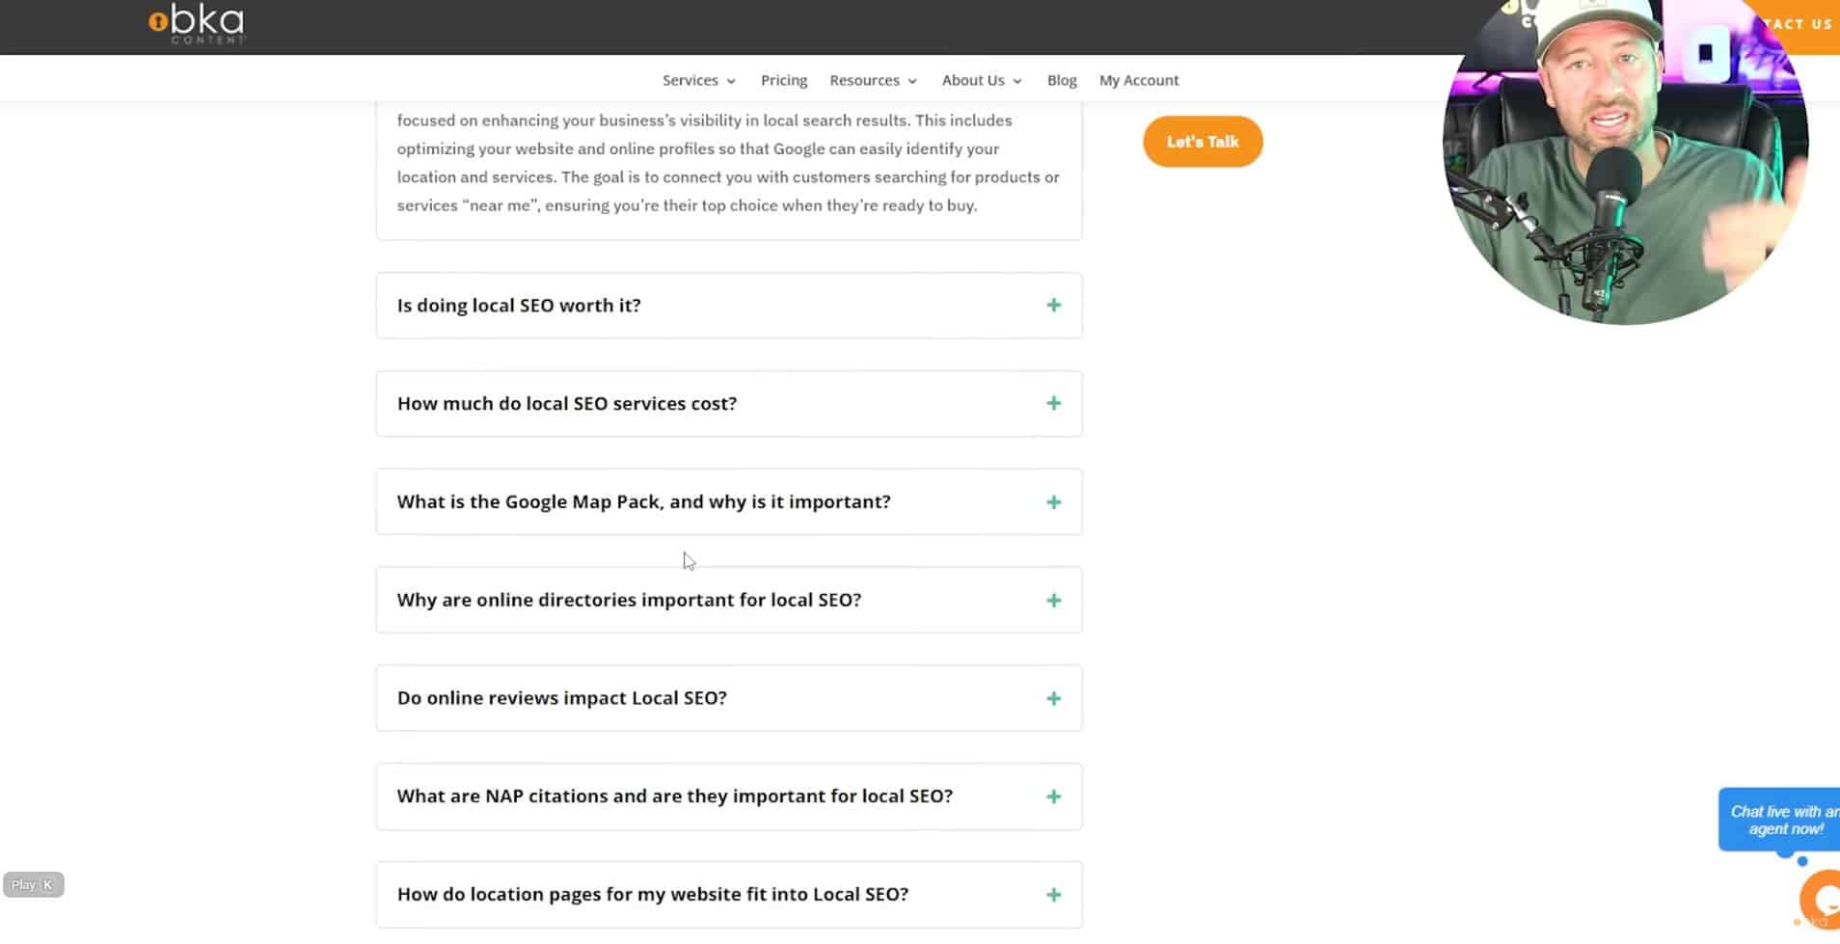The height and width of the screenshot is (944, 1840).
Task: Expand the location pages question plus icon
Action: pos(1053,894)
